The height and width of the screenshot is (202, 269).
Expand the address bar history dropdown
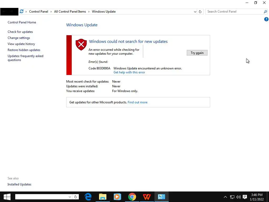195,12
